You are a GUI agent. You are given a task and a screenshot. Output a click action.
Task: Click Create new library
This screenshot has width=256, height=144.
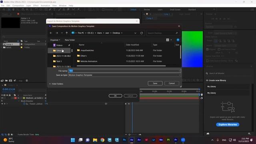(x=216, y=80)
